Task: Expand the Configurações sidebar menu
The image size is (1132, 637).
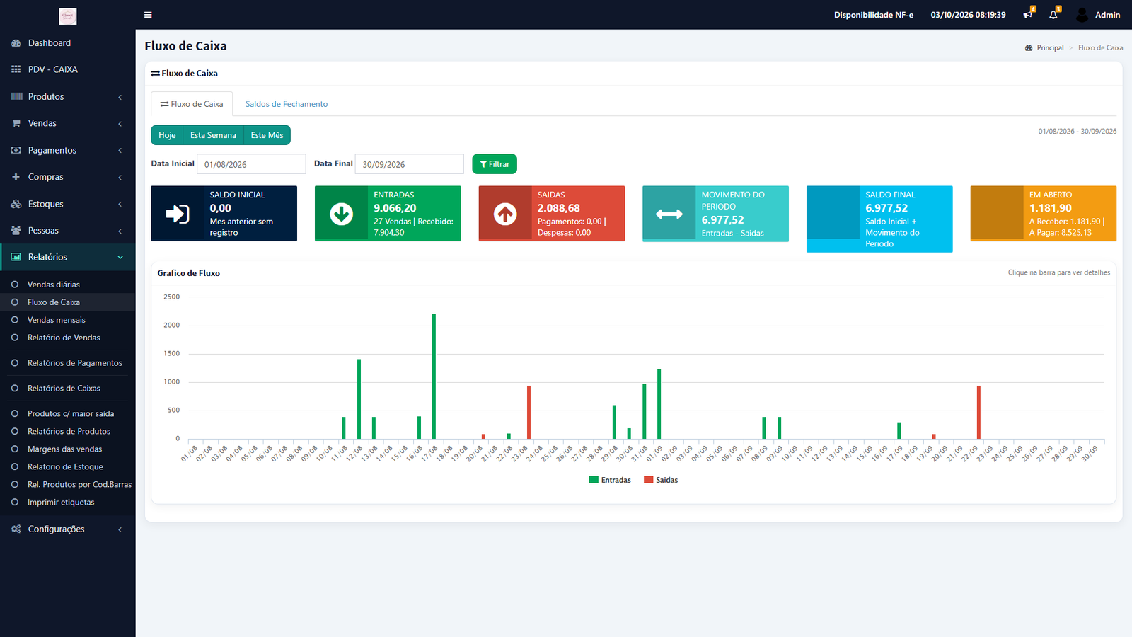Action: pyautogui.click(x=67, y=529)
